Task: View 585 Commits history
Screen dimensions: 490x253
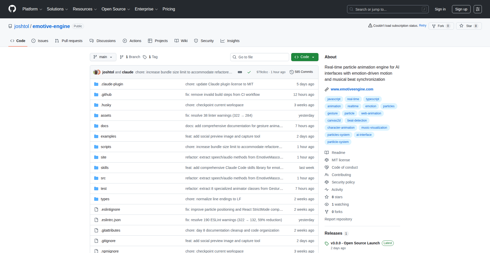Action: pos(301,72)
